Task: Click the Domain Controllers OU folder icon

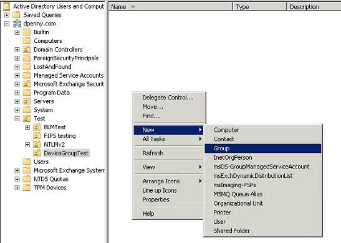Action: click(27, 50)
